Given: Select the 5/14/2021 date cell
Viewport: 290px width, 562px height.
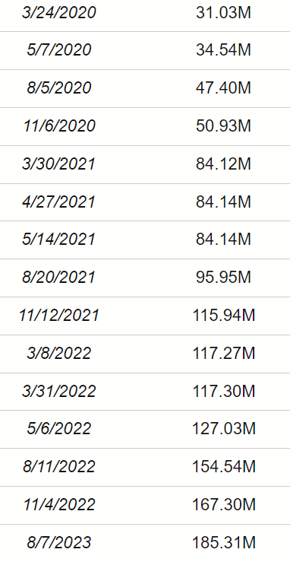Looking at the screenshot, I should [59, 240].
